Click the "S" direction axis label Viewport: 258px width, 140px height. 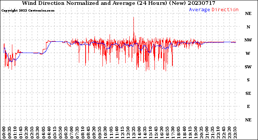248,80
